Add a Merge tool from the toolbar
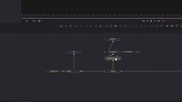Viewport: 182px width, 102px height. click(x=106, y=26)
